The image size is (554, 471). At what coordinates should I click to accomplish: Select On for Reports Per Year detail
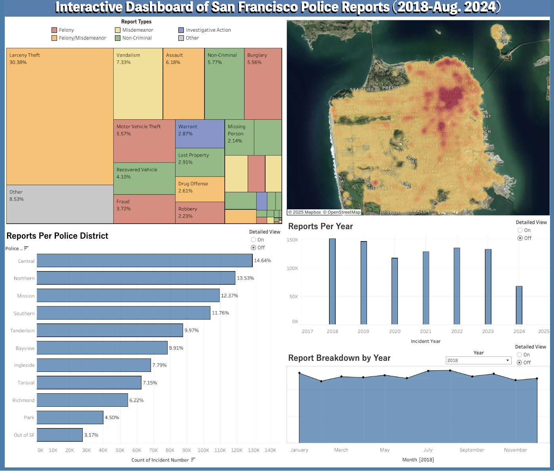[x=520, y=230]
